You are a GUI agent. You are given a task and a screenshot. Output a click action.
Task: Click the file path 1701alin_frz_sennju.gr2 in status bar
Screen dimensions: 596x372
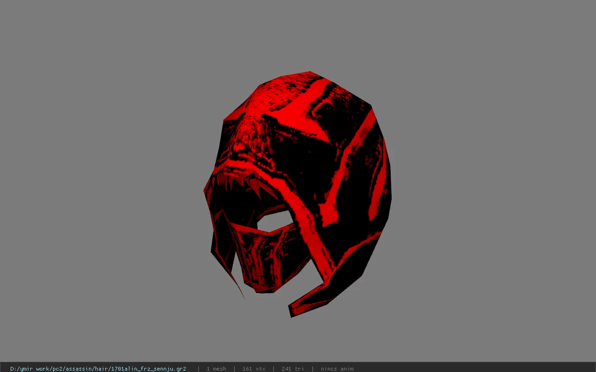click(98, 369)
